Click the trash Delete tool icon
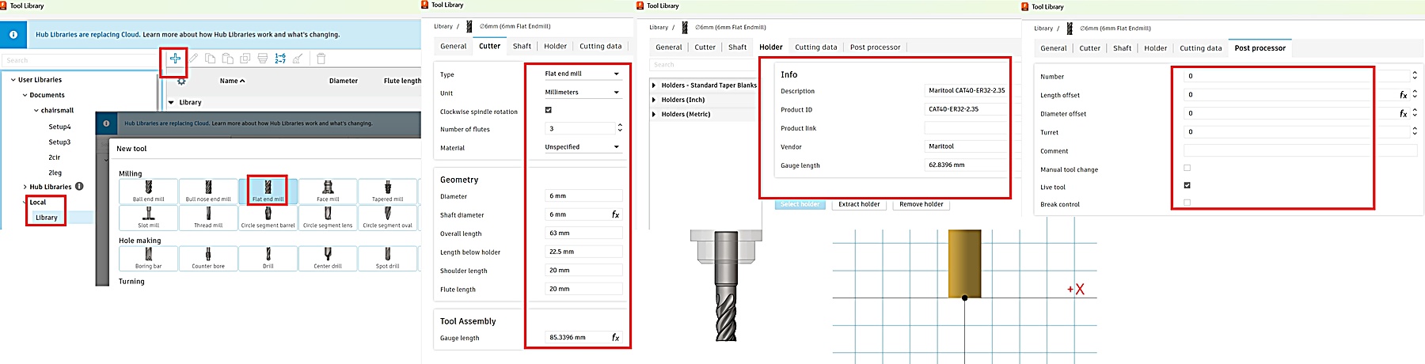1425x364 pixels. point(321,58)
